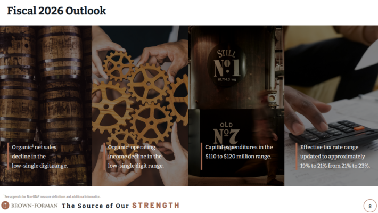The width and height of the screenshot is (378, 213).
Task: Click the Old No. 7 logo
Action: click(226, 134)
